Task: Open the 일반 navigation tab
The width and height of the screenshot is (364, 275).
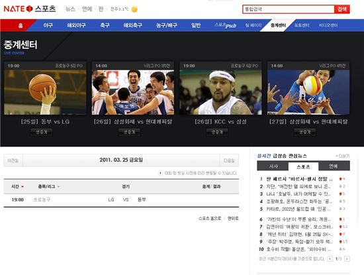Action: [196, 25]
